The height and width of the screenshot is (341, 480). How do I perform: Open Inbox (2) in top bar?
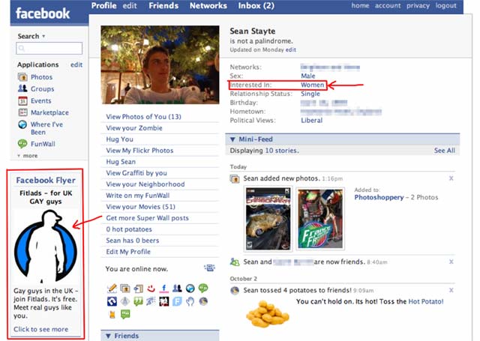(256, 5)
